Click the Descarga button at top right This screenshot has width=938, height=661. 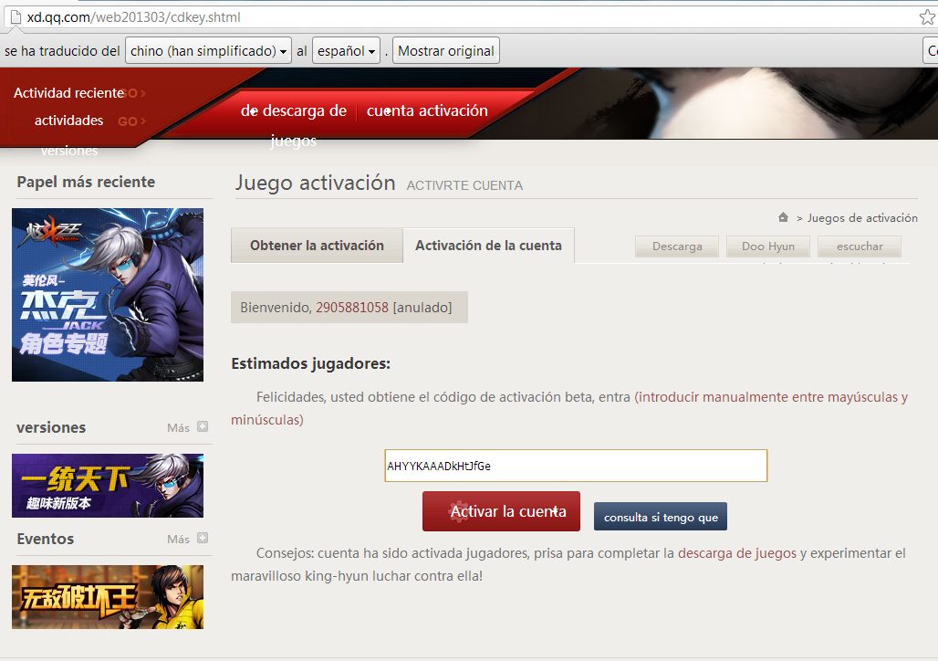coord(677,247)
